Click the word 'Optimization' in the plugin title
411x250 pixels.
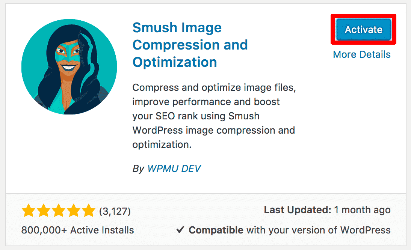[x=175, y=62]
